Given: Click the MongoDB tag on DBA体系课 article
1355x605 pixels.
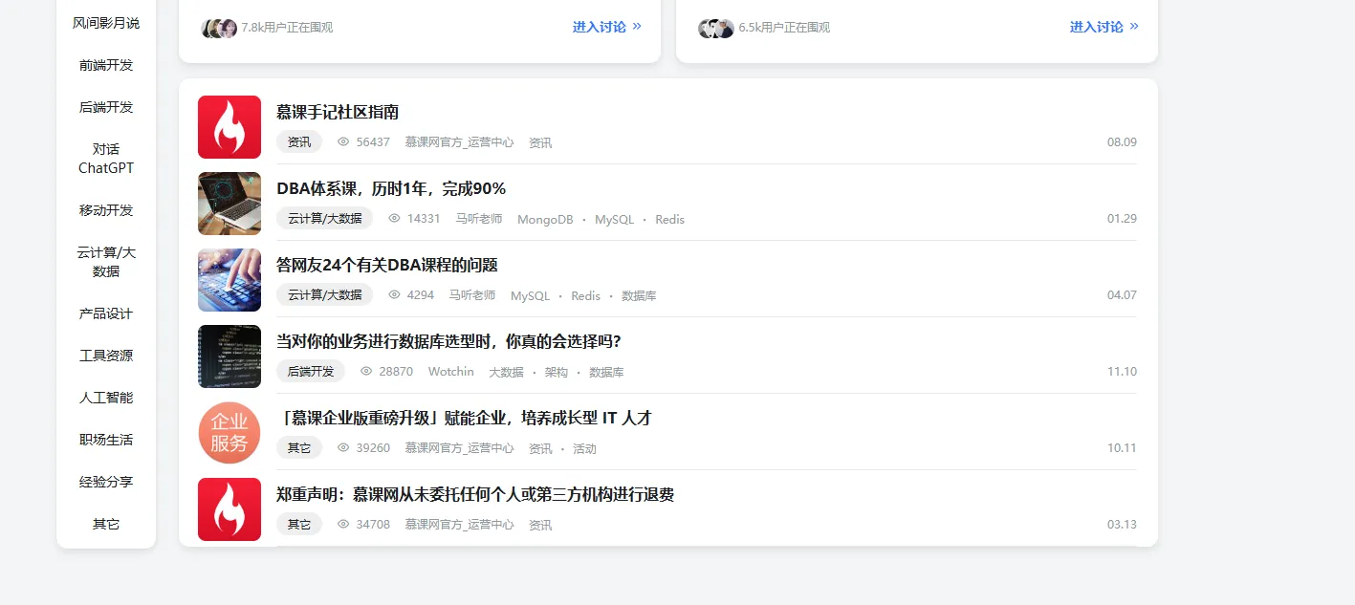Looking at the screenshot, I should pos(545,219).
